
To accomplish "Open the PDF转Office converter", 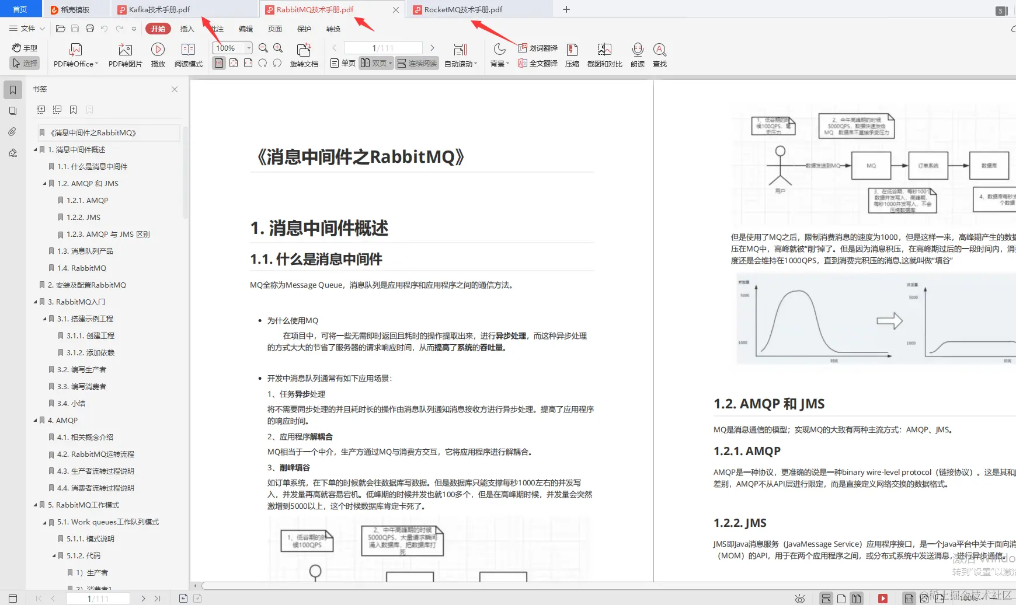I will (76, 55).
